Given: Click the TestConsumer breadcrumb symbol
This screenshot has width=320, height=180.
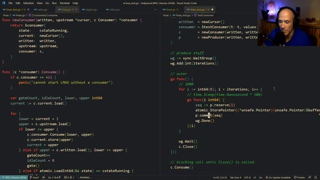Looking at the screenshot, I should (x=203, y=15).
